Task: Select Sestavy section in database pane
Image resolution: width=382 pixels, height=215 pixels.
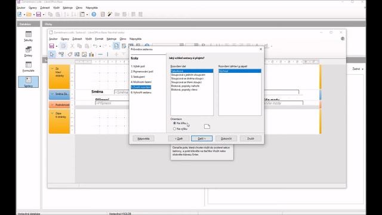Action: [x=28, y=82]
